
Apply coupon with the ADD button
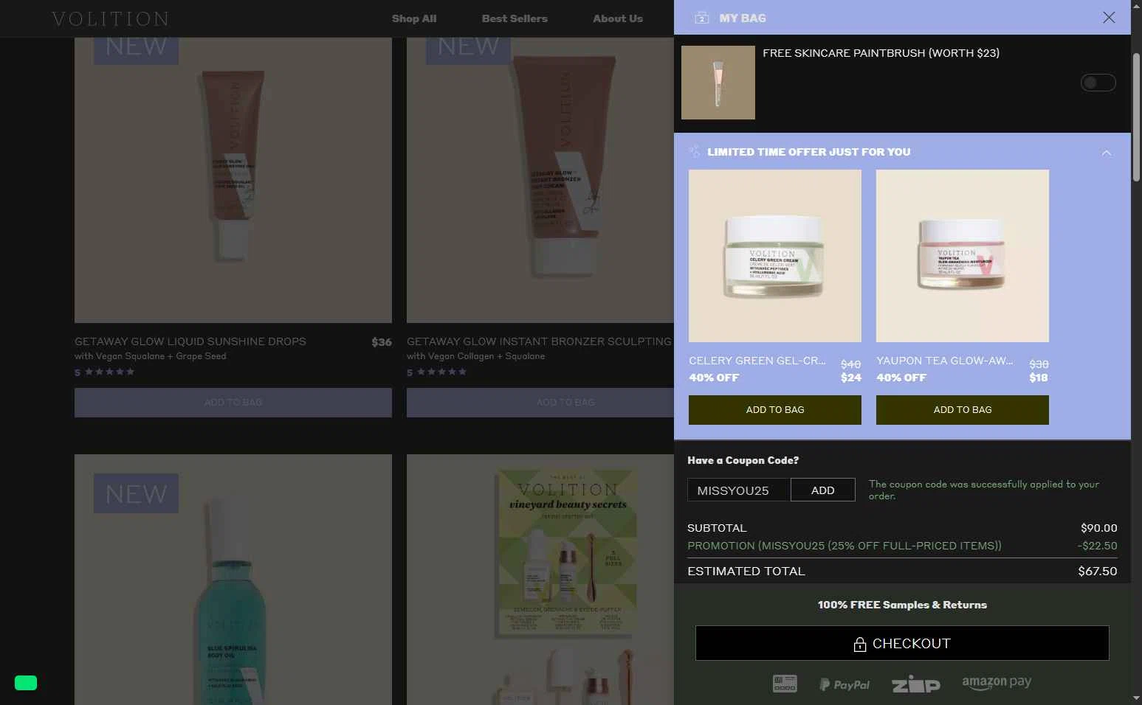(x=822, y=490)
